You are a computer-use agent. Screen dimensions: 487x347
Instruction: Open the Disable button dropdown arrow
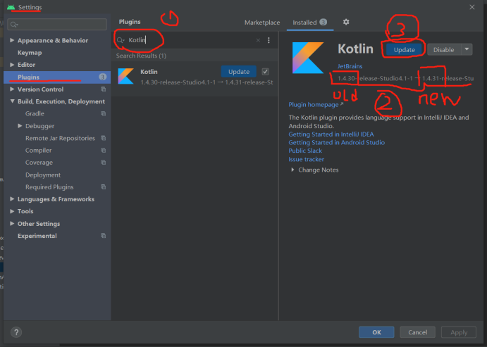(467, 49)
